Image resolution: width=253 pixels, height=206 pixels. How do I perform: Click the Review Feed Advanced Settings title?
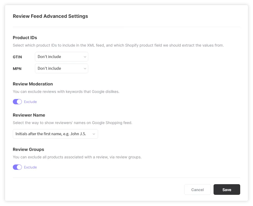pyautogui.click(x=50, y=16)
